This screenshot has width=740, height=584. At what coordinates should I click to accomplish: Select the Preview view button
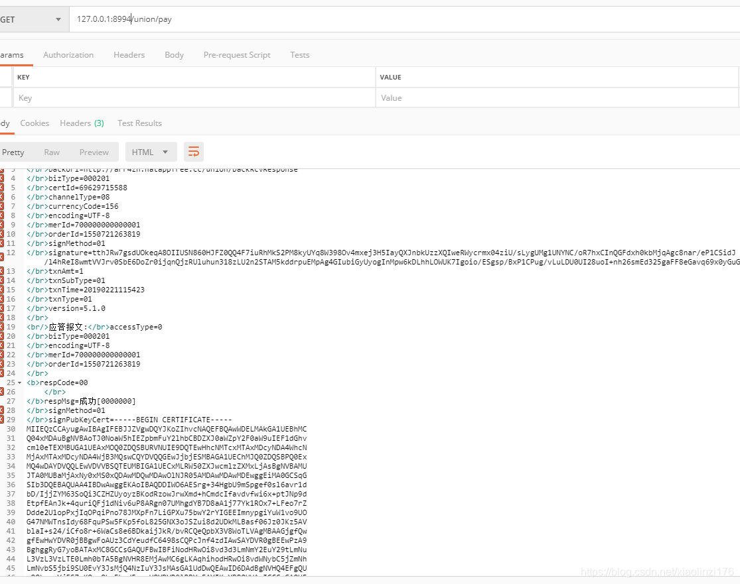click(94, 152)
